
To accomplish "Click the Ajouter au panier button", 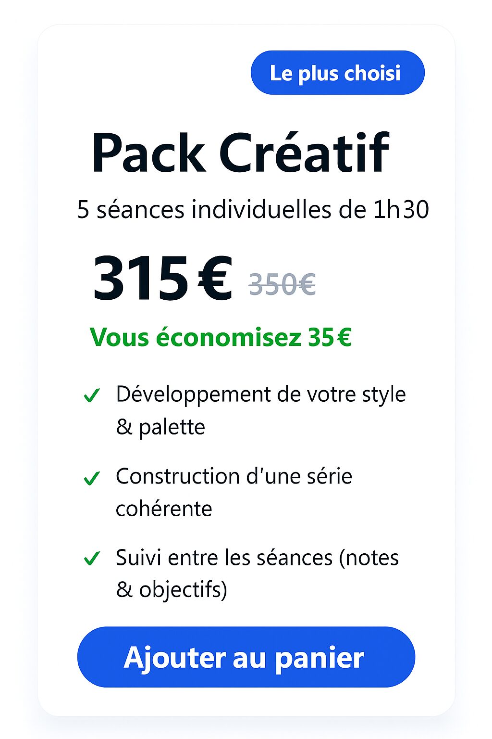I will [246, 657].
